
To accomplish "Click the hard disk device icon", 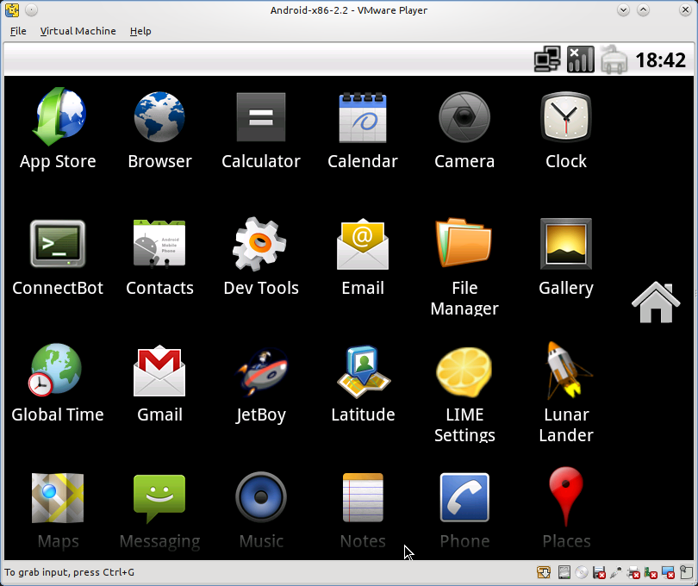I will pyautogui.click(x=564, y=572).
